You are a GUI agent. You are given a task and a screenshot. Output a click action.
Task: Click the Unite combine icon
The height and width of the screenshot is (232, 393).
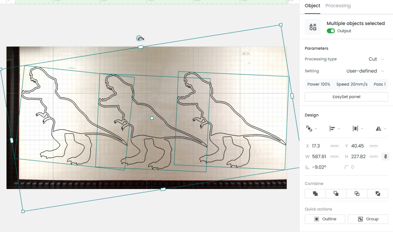coord(315,193)
